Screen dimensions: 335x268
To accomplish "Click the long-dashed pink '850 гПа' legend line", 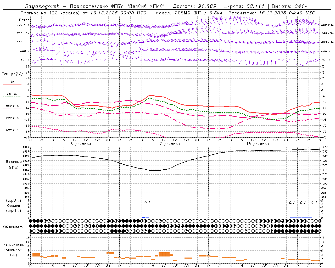I will 12,109.
